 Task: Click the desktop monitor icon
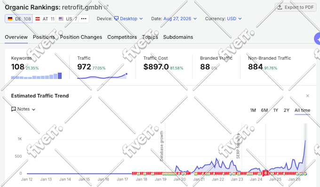click(x=116, y=18)
